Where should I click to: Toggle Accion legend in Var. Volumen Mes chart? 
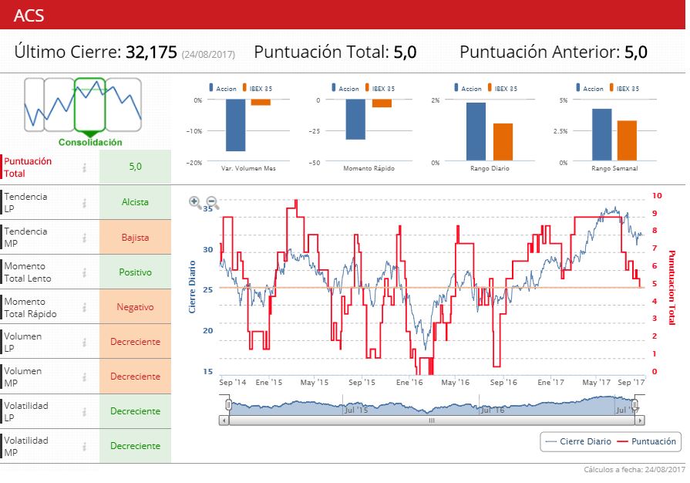tap(223, 88)
